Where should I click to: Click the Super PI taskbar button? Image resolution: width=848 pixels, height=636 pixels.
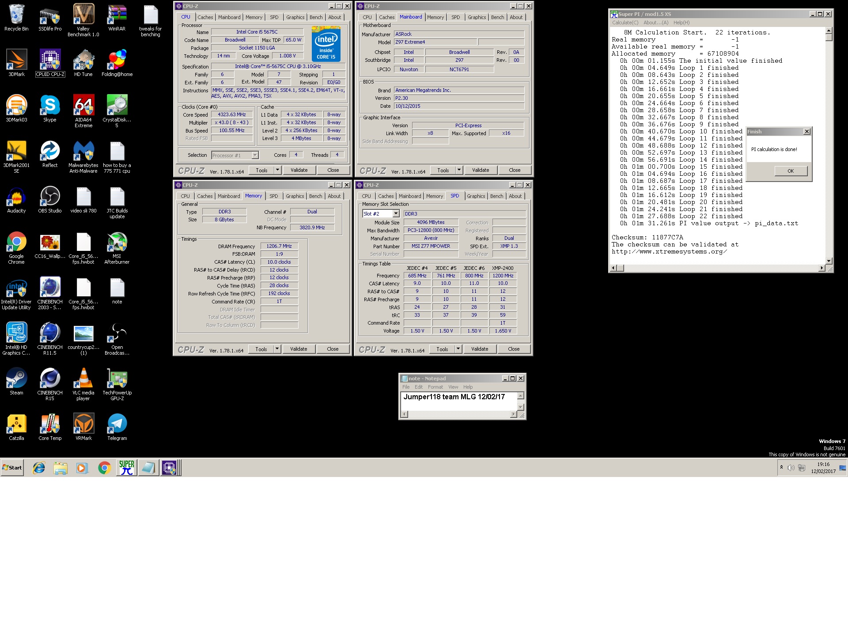coord(126,467)
